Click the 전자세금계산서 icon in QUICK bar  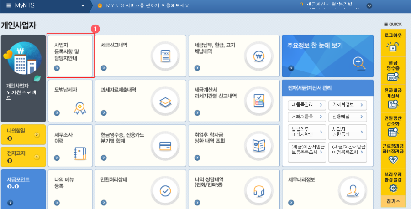(393, 104)
